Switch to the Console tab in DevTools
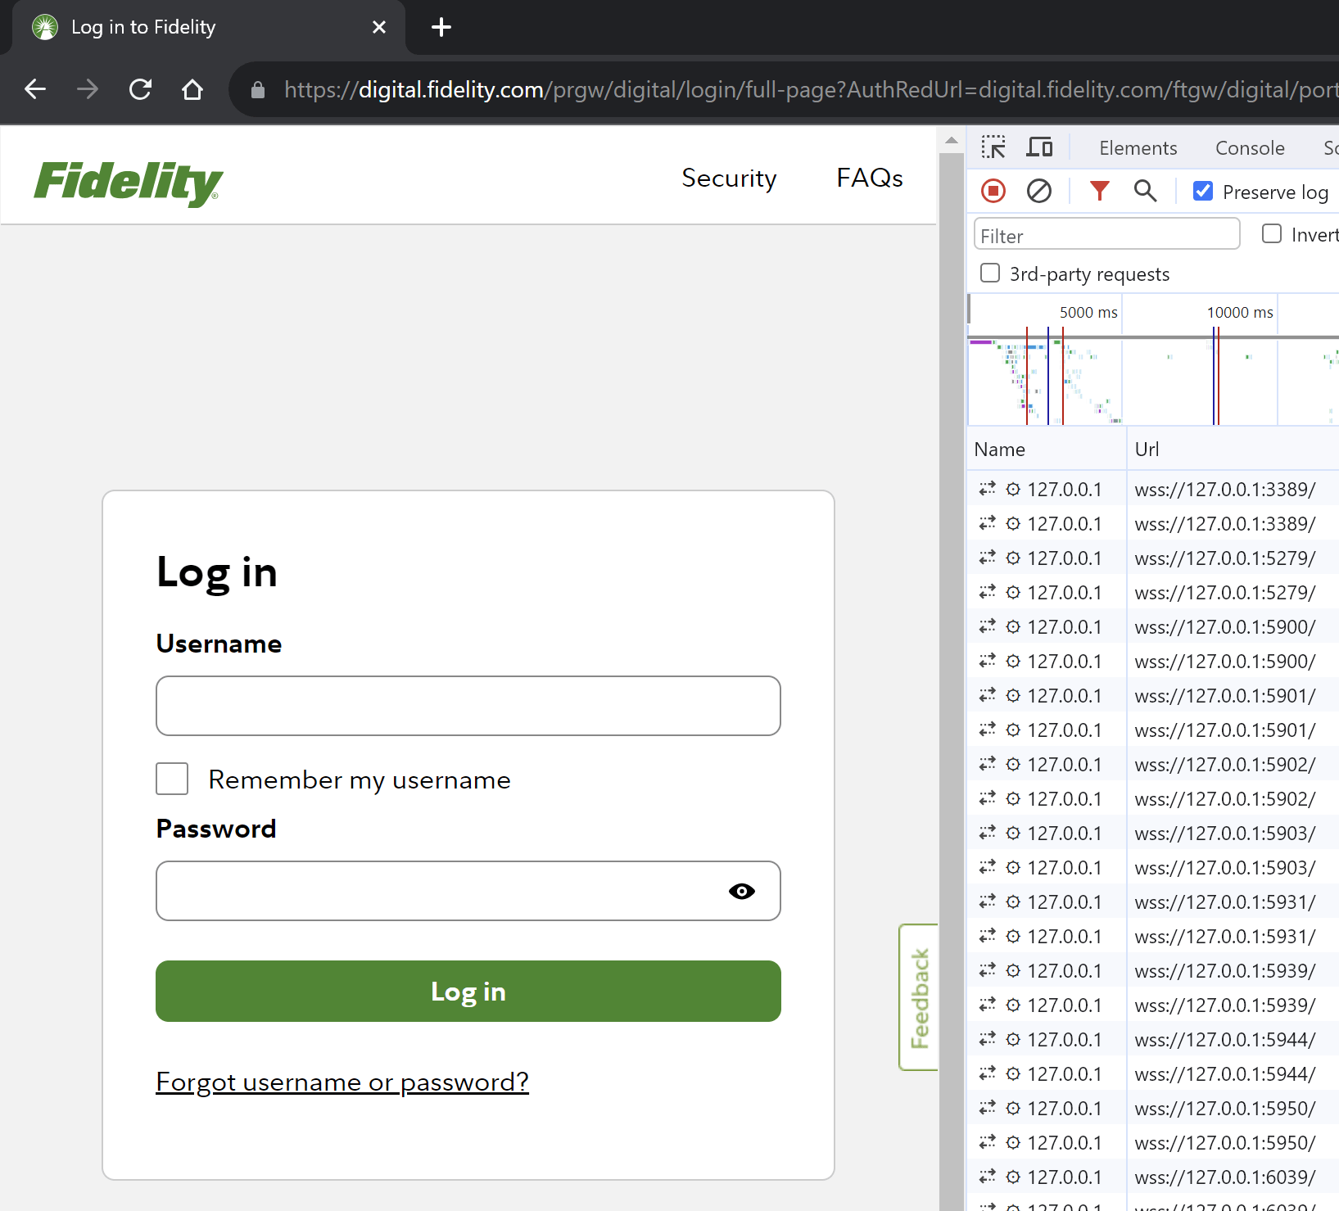The height and width of the screenshot is (1211, 1339). pyautogui.click(x=1250, y=148)
